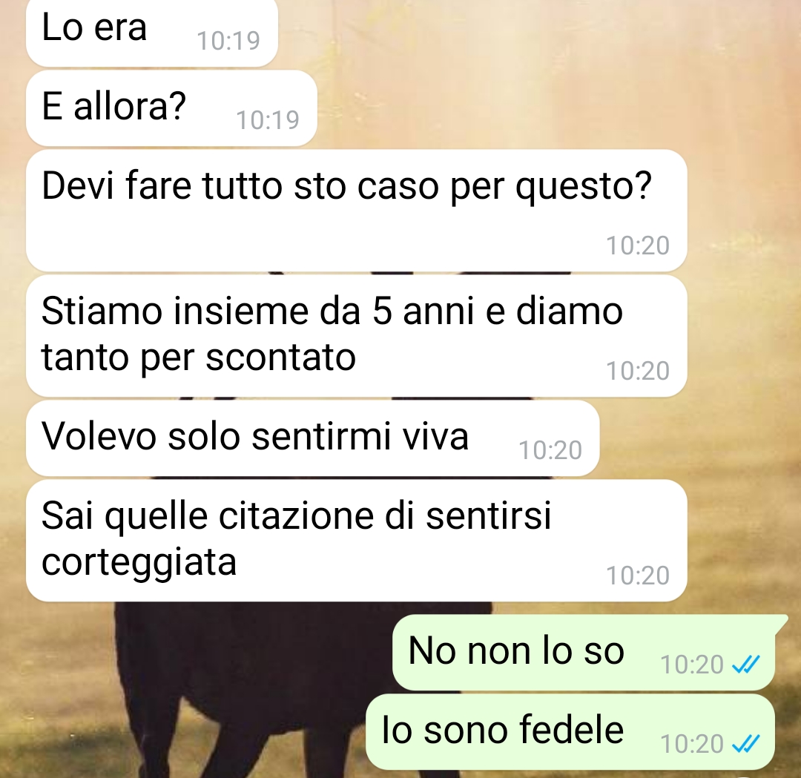Tap the 10:20 timestamp beside 'corteggiata'
Viewport: 801px width, 778px height.
point(638,576)
